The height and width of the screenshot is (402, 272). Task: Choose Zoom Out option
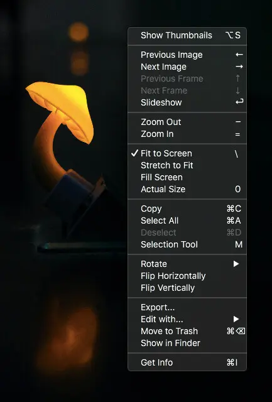coord(187,122)
